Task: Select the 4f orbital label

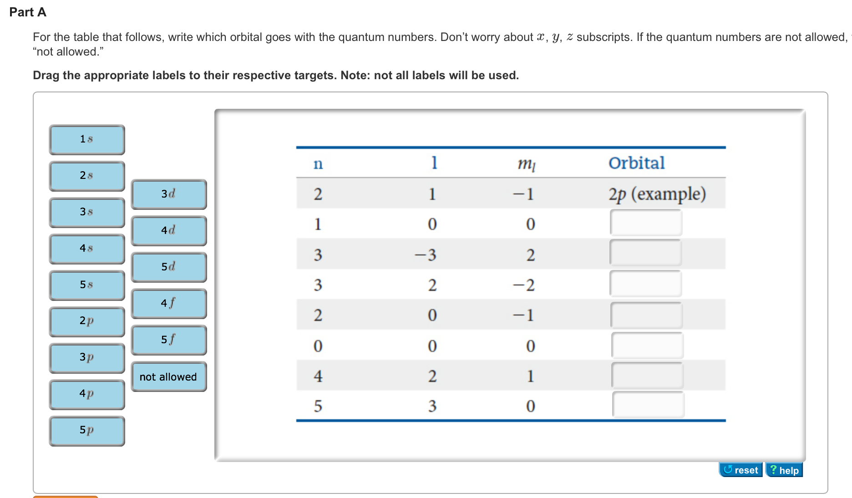Action: (x=168, y=304)
